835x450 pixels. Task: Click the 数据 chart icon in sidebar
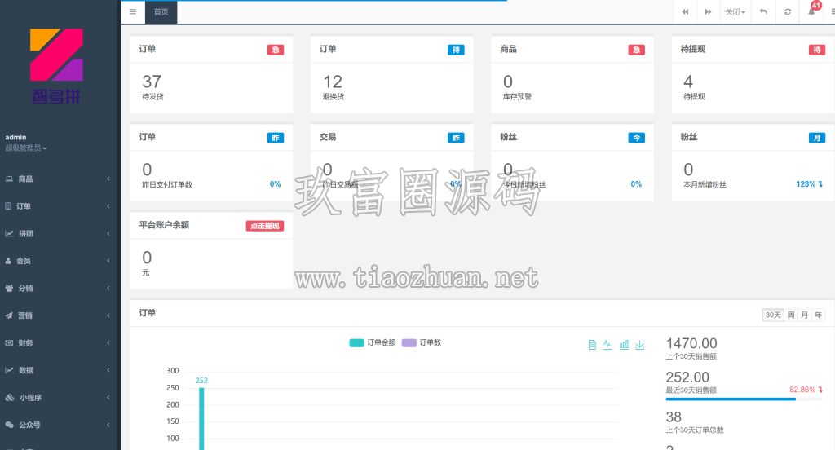(x=9, y=370)
